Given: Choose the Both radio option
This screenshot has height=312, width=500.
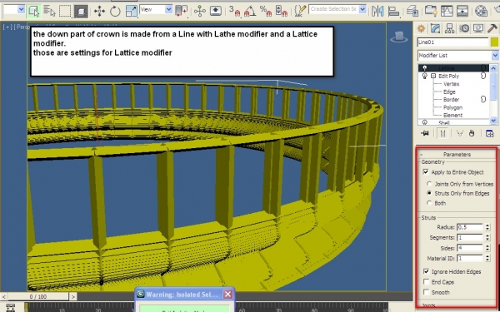Looking at the screenshot, I should [x=429, y=203].
